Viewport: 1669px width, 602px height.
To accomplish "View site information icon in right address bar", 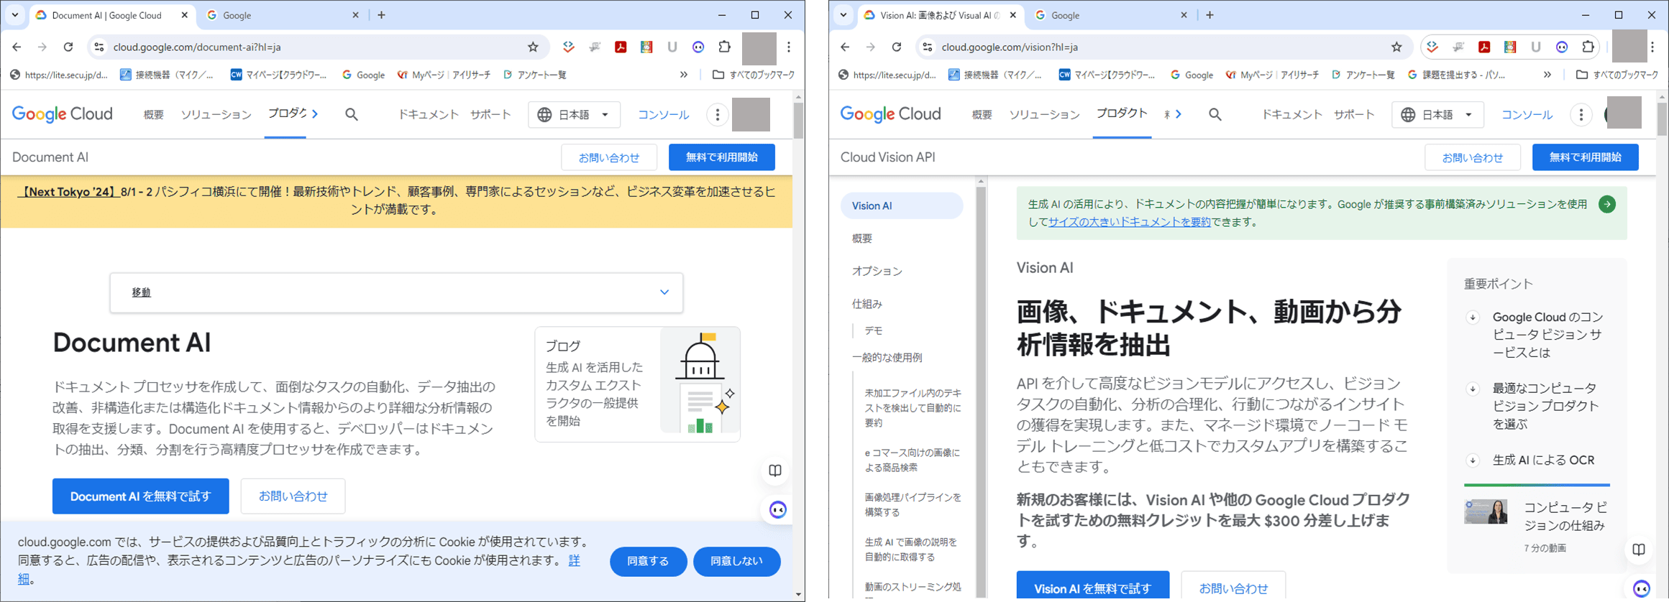I will click(x=928, y=47).
